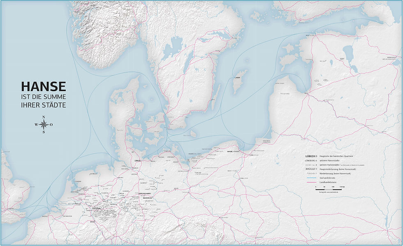Click the BRAUNSCHWEIG city label
This screenshot has width=403, height=246.
pyautogui.click(x=145, y=194)
